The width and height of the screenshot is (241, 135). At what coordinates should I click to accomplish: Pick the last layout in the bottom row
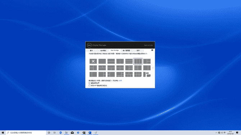(x=147, y=74)
